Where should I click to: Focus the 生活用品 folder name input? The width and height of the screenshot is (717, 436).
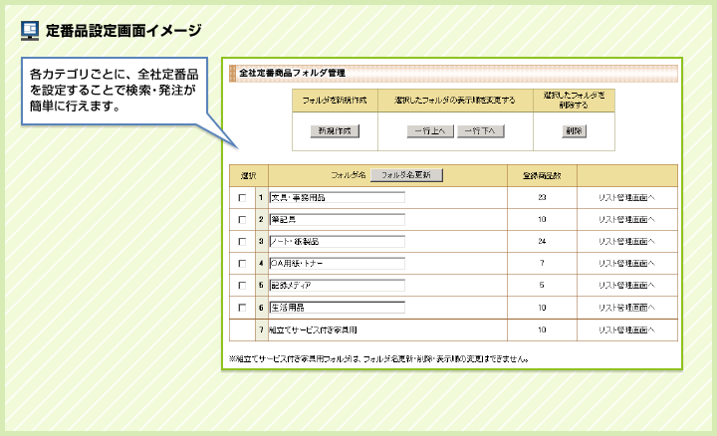(x=337, y=308)
